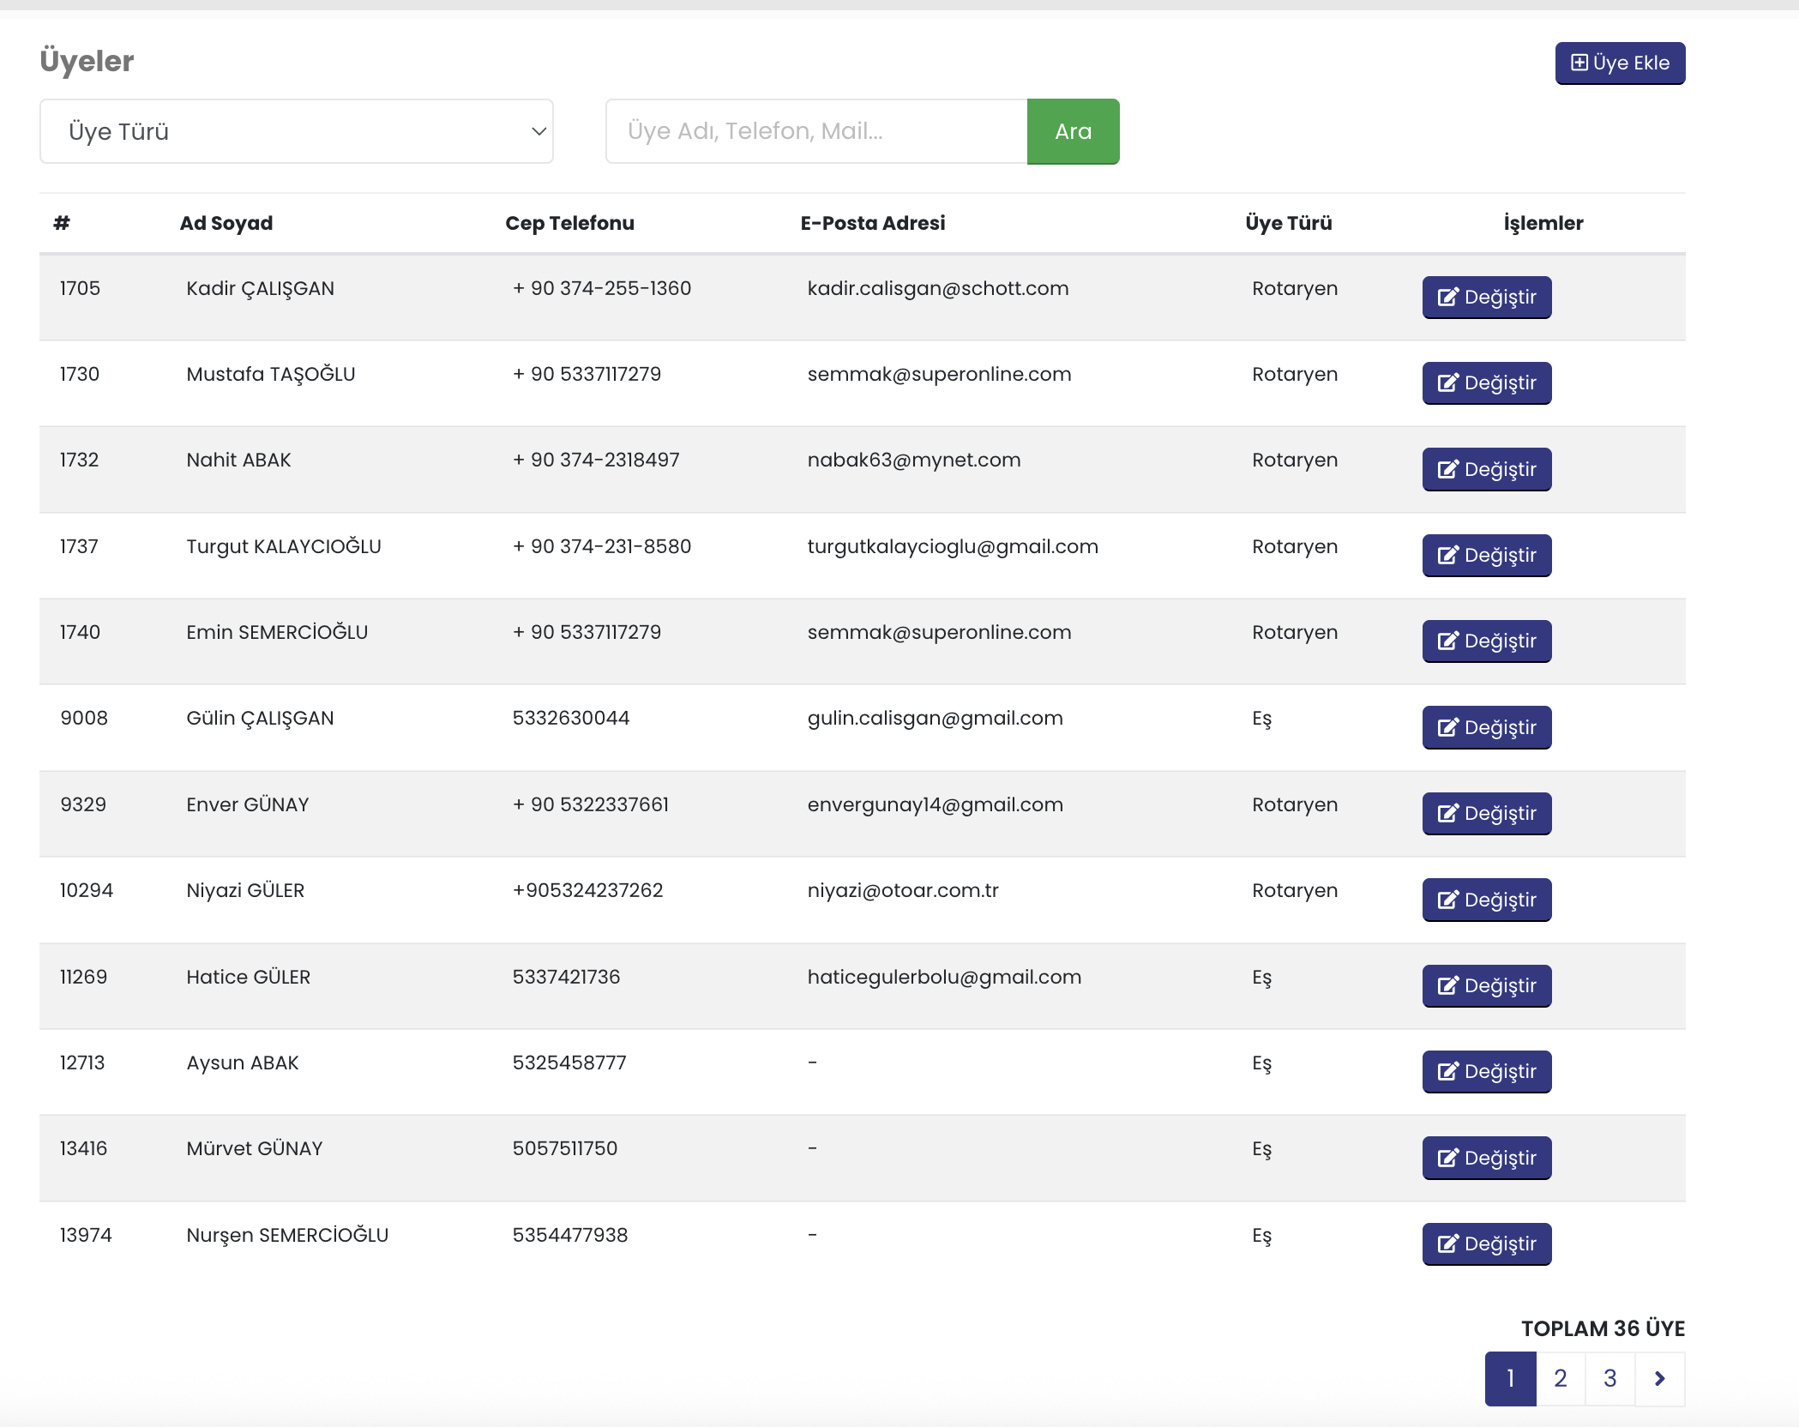This screenshot has height=1427, width=1799.
Task: Click edit icon in Nurşen SEMERCİOĞLU row
Action: click(x=1447, y=1244)
